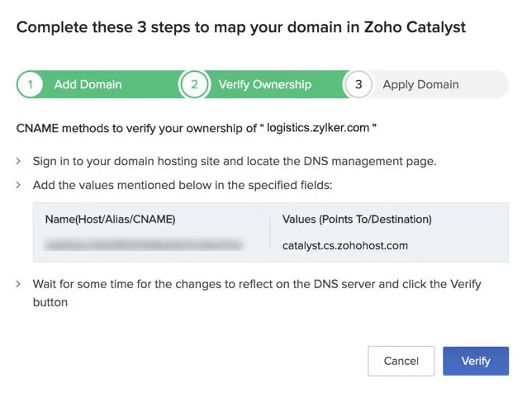Click the catalyst.cs.zohohost.com destination value
This screenshot has width=527, height=393.
344,246
